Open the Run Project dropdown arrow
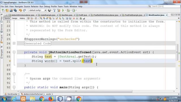Screen dimensions: 181x102 [x=65, y=10]
